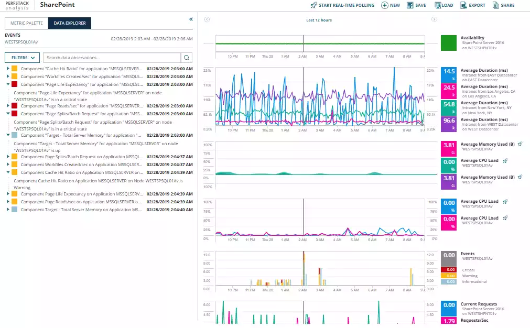Click red critical square of Page Reads/sec 2:03:00
530x328 pixels.
coord(15,106)
